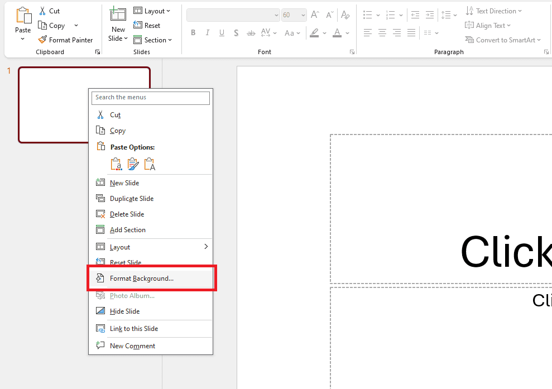The height and width of the screenshot is (389, 552).
Task: Choose Link to this Slide
Action: [150, 329]
